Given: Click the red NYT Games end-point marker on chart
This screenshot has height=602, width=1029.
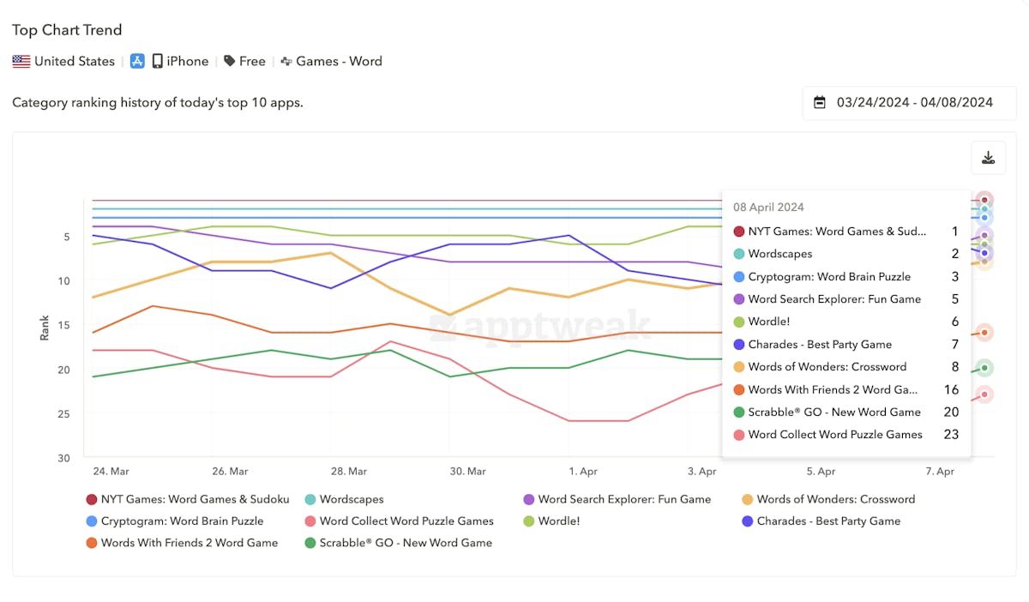Looking at the screenshot, I should click(x=984, y=200).
